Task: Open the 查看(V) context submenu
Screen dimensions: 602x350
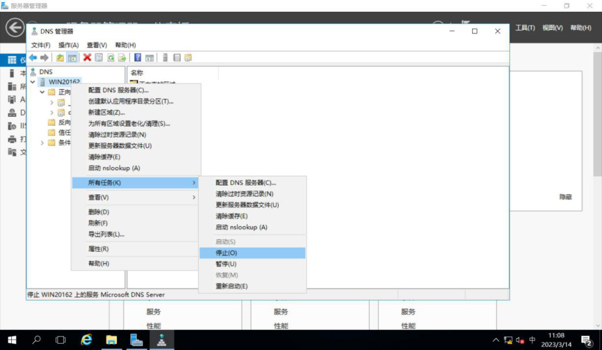Action: point(136,197)
